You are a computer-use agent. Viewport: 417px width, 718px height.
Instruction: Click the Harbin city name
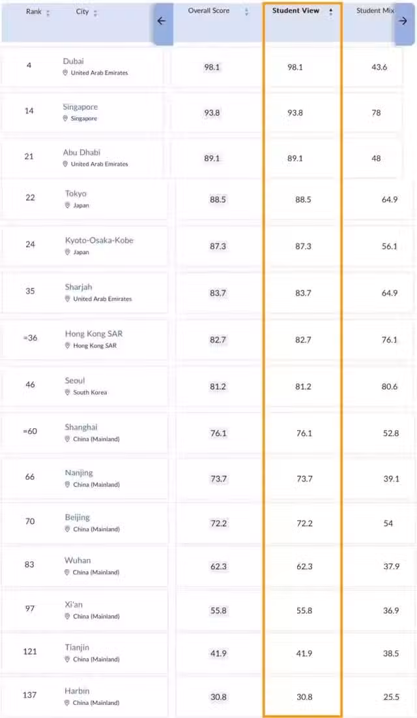point(77,691)
